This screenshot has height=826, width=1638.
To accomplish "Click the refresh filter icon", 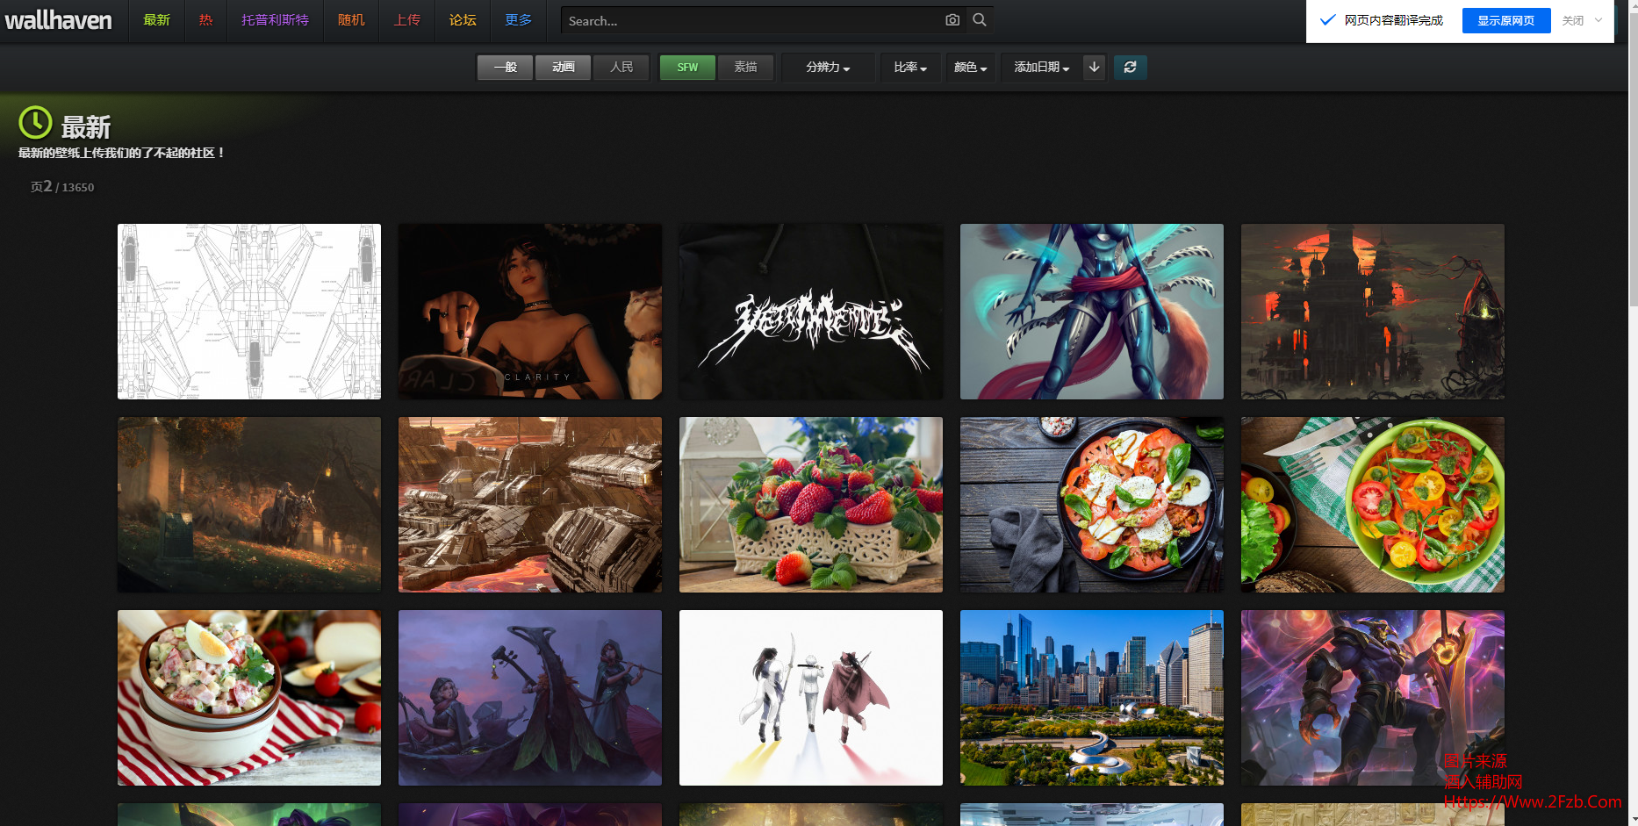I will (1130, 67).
